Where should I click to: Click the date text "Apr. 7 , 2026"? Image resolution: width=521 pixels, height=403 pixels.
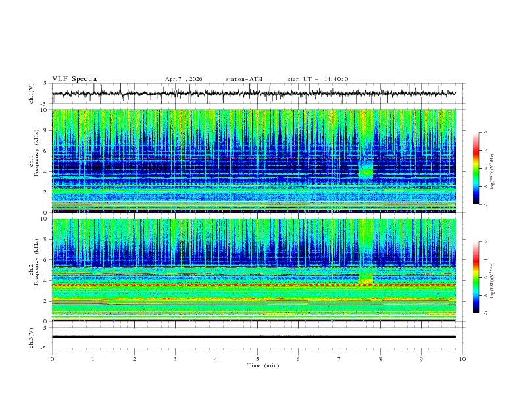pos(184,79)
